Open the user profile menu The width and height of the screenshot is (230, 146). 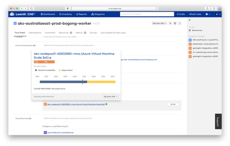218,14
